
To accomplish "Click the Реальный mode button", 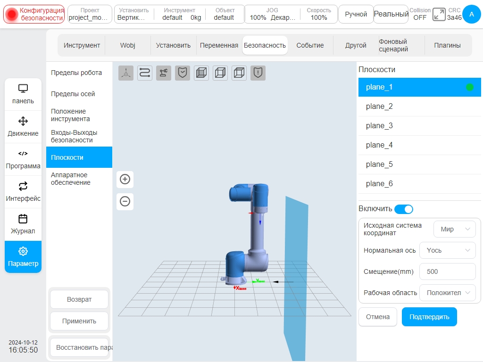I will 391,14.
